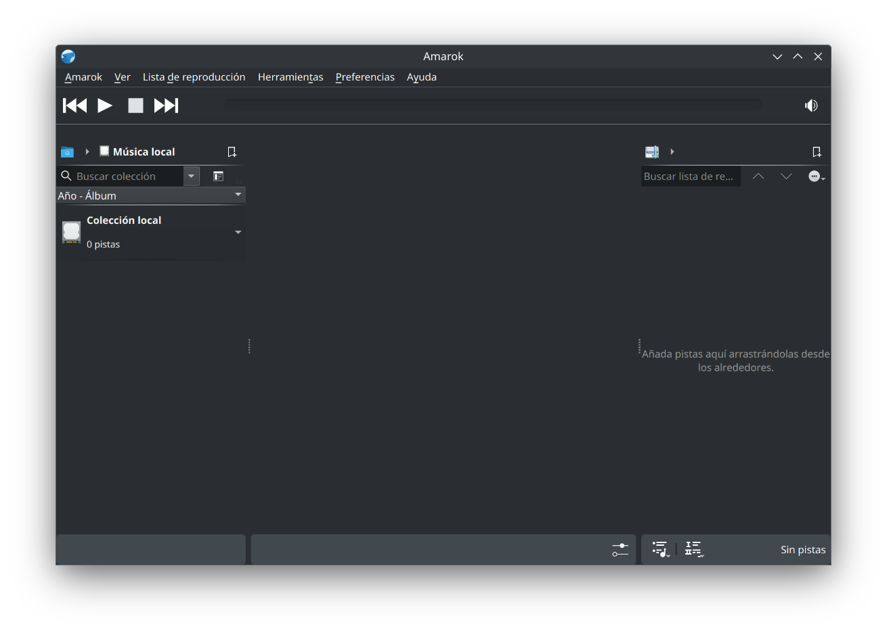The height and width of the screenshot is (631, 887).
Task: Open the Lista de reproducción menu
Action: (194, 77)
